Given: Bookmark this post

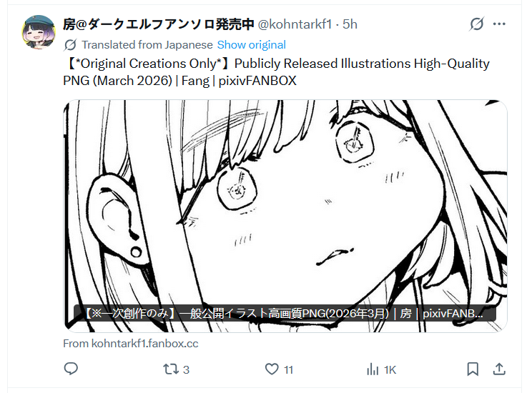Looking at the screenshot, I should tap(473, 369).
